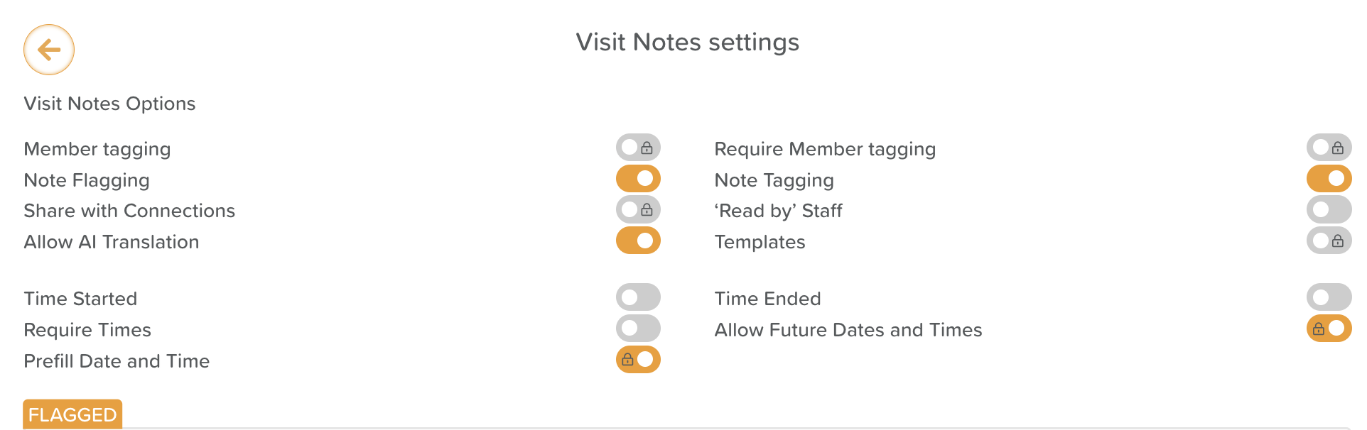Viewport: 1367px width, 430px height.
Task: Toggle the locked Share with Connections switch
Action: [638, 210]
